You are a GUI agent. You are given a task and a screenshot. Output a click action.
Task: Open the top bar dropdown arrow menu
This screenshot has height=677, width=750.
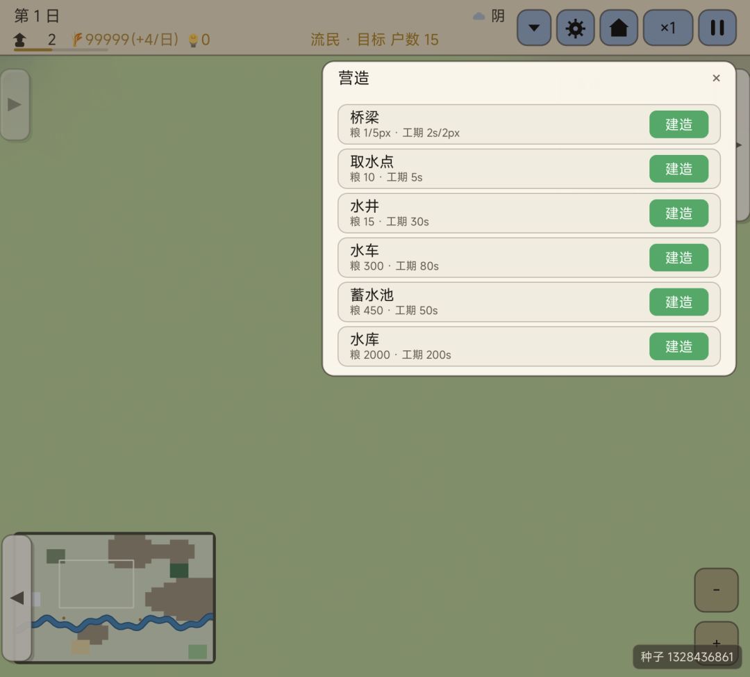tap(534, 28)
